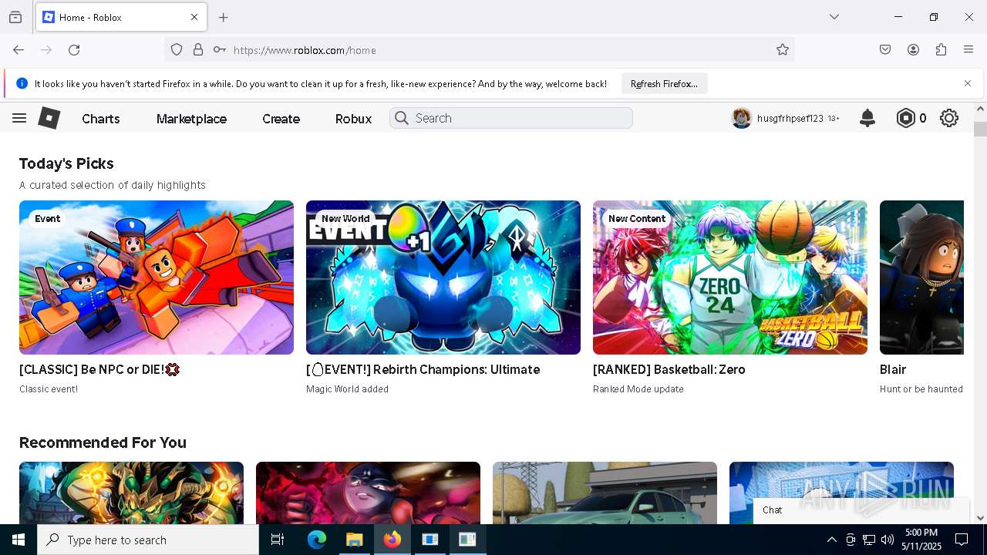This screenshot has width=987, height=555.
Task: Launch Microsoft Edge from taskbar
Action: click(x=317, y=540)
